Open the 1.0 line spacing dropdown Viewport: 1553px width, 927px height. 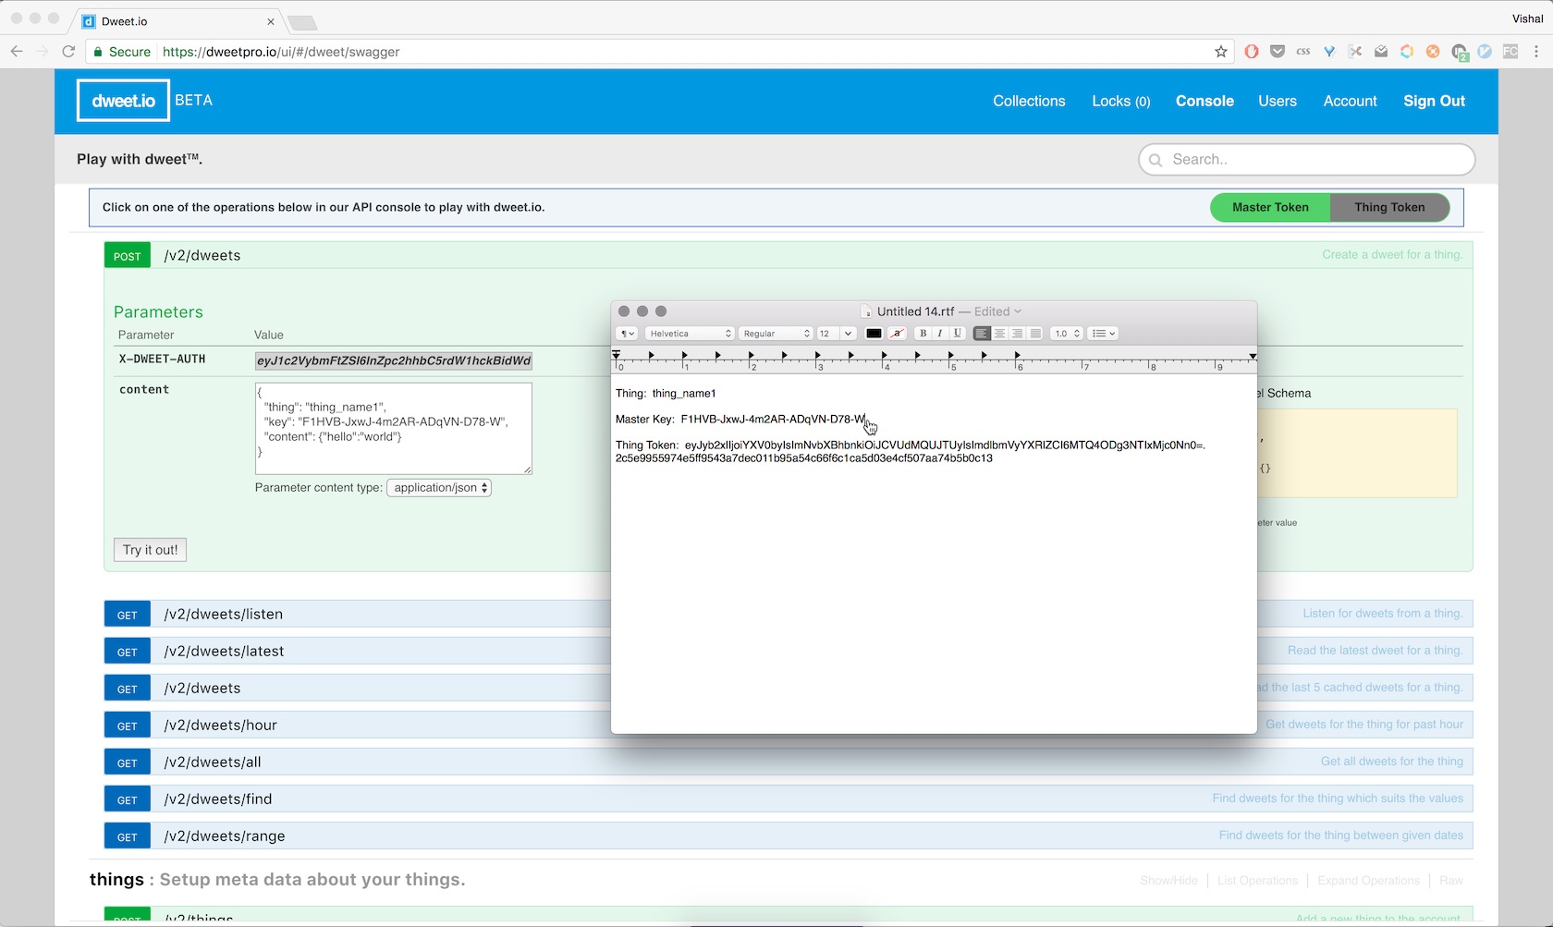pyautogui.click(x=1067, y=334)
